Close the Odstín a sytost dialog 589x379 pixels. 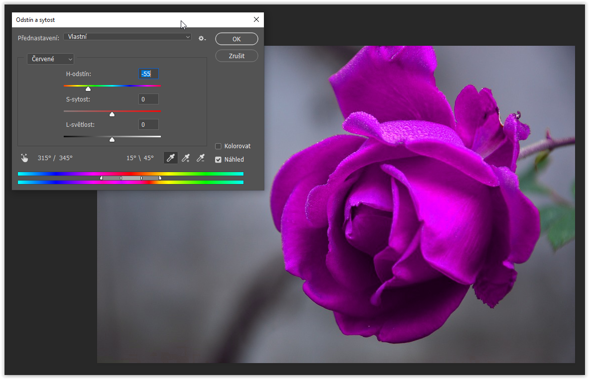[x=256, y=19]
